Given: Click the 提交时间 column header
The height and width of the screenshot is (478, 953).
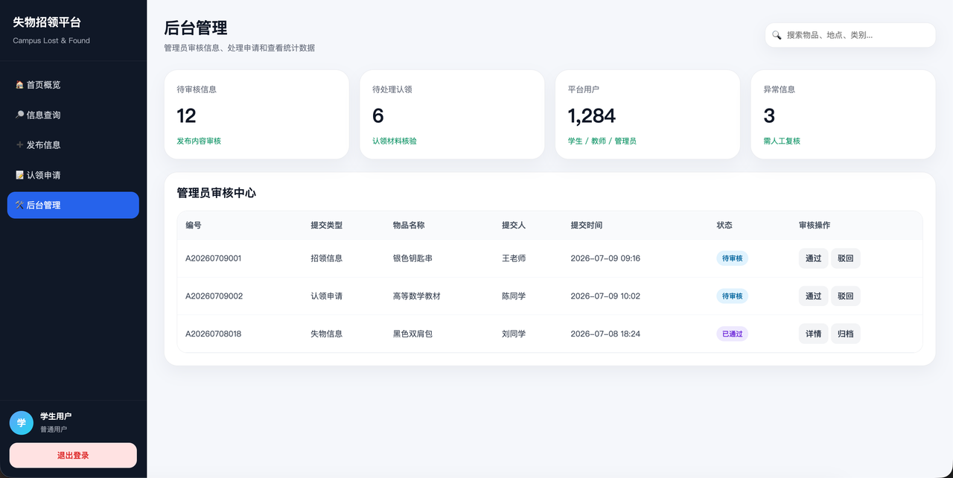Looking at the screenshot, I should (587, 225).
